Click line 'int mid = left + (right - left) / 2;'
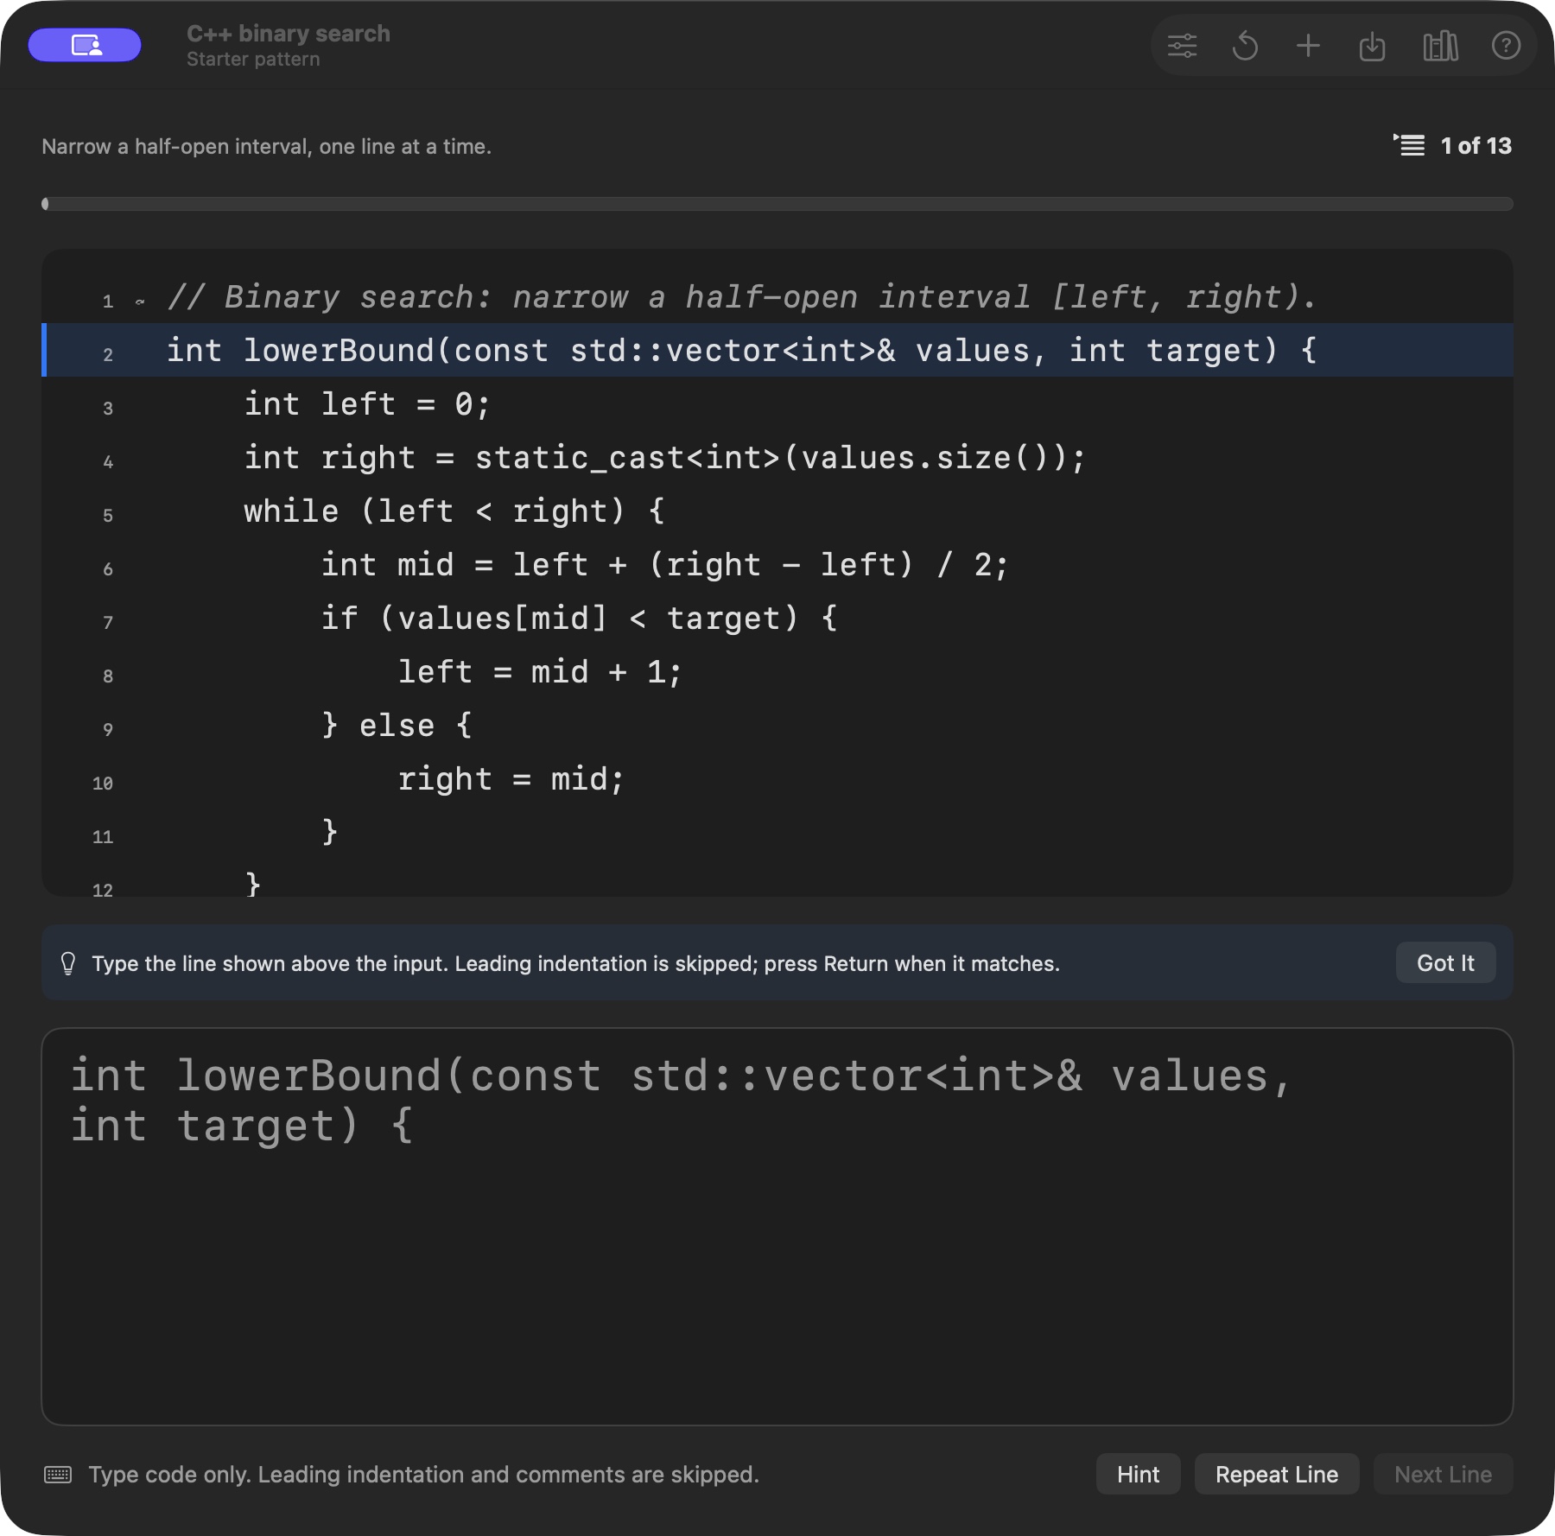1555x1536 pixels. [664, 565]
